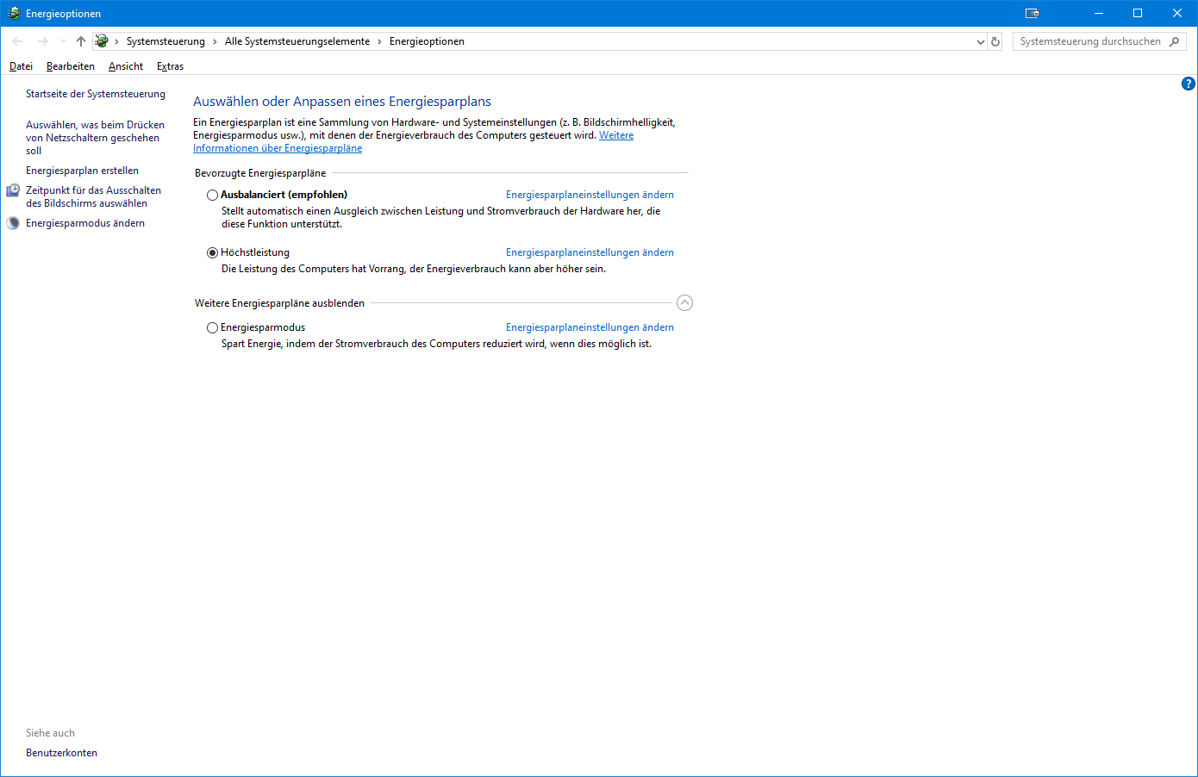
Task: Select the Ausbalanciert (empfohlen) radio button
Action: click(212, 195)
